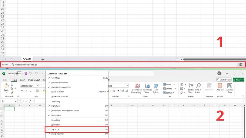Click the green Share button
This screenshot has width=246, height=138.
click(239, 80)
